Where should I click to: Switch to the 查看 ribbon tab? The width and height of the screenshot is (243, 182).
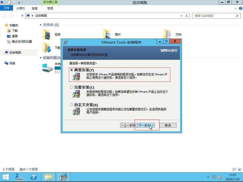[35, 8]
